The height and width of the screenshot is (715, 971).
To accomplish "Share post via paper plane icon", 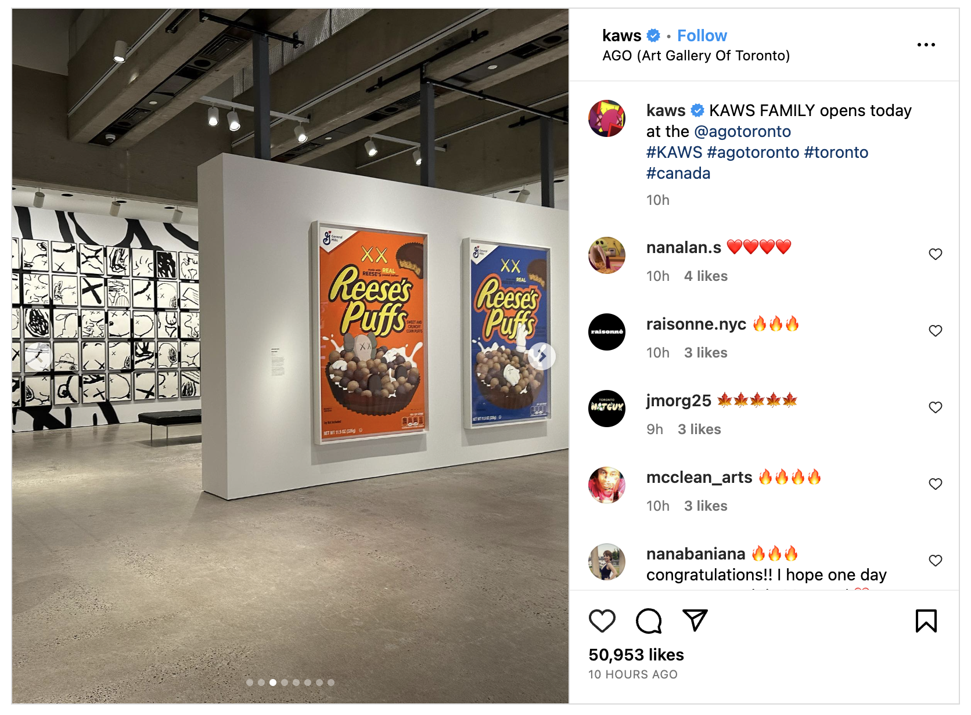I will click(x=695, y=620).
